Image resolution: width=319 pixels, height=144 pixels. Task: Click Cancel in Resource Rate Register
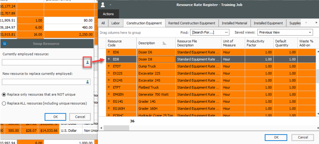(x=303, y=137)
